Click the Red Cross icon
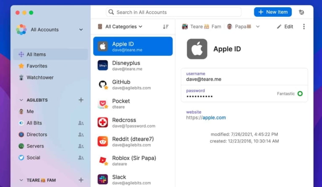 103,122
